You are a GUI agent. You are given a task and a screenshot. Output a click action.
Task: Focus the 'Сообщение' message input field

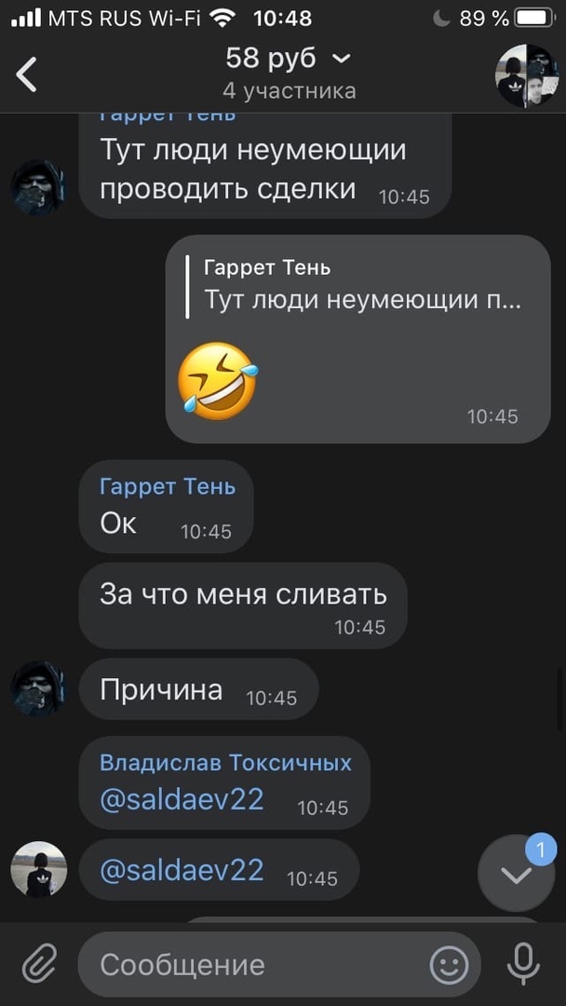point(279,964)
